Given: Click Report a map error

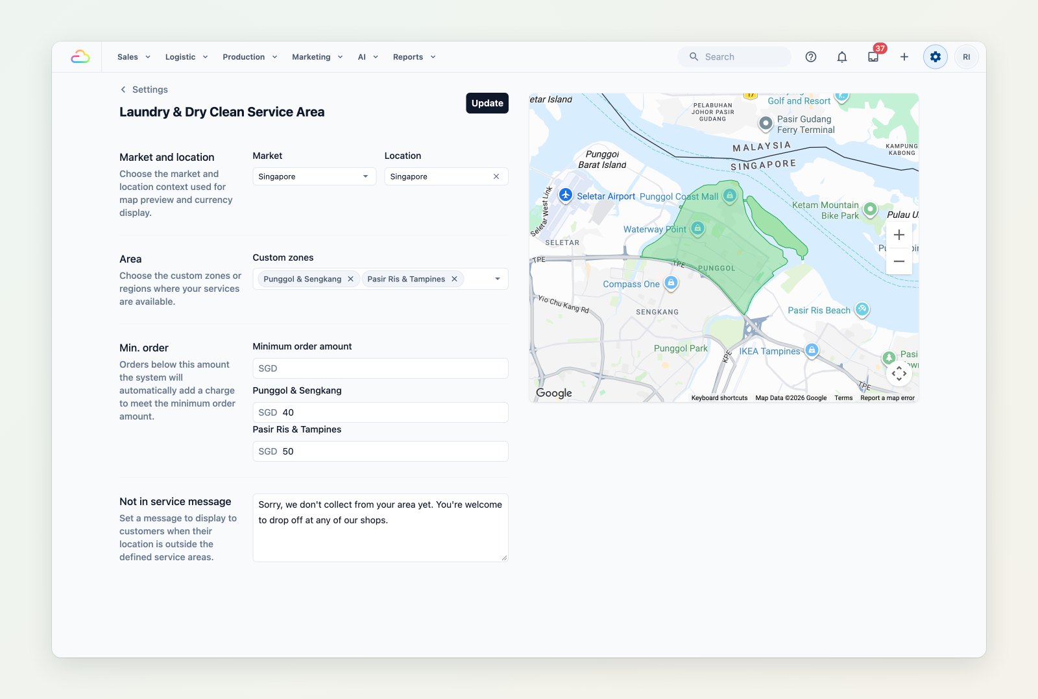Looking at the screenshot, I should [887, 398].
